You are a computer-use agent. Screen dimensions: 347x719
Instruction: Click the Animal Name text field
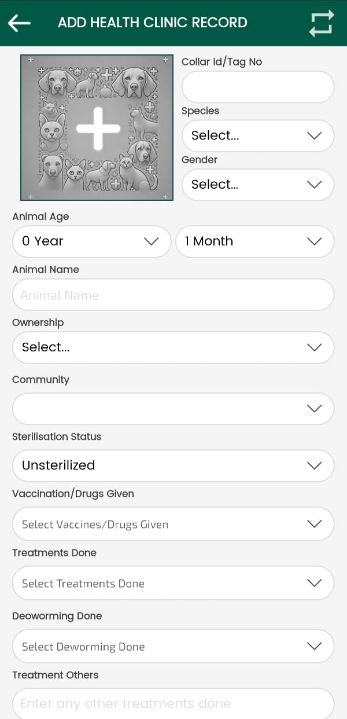(x=173, y=295)
